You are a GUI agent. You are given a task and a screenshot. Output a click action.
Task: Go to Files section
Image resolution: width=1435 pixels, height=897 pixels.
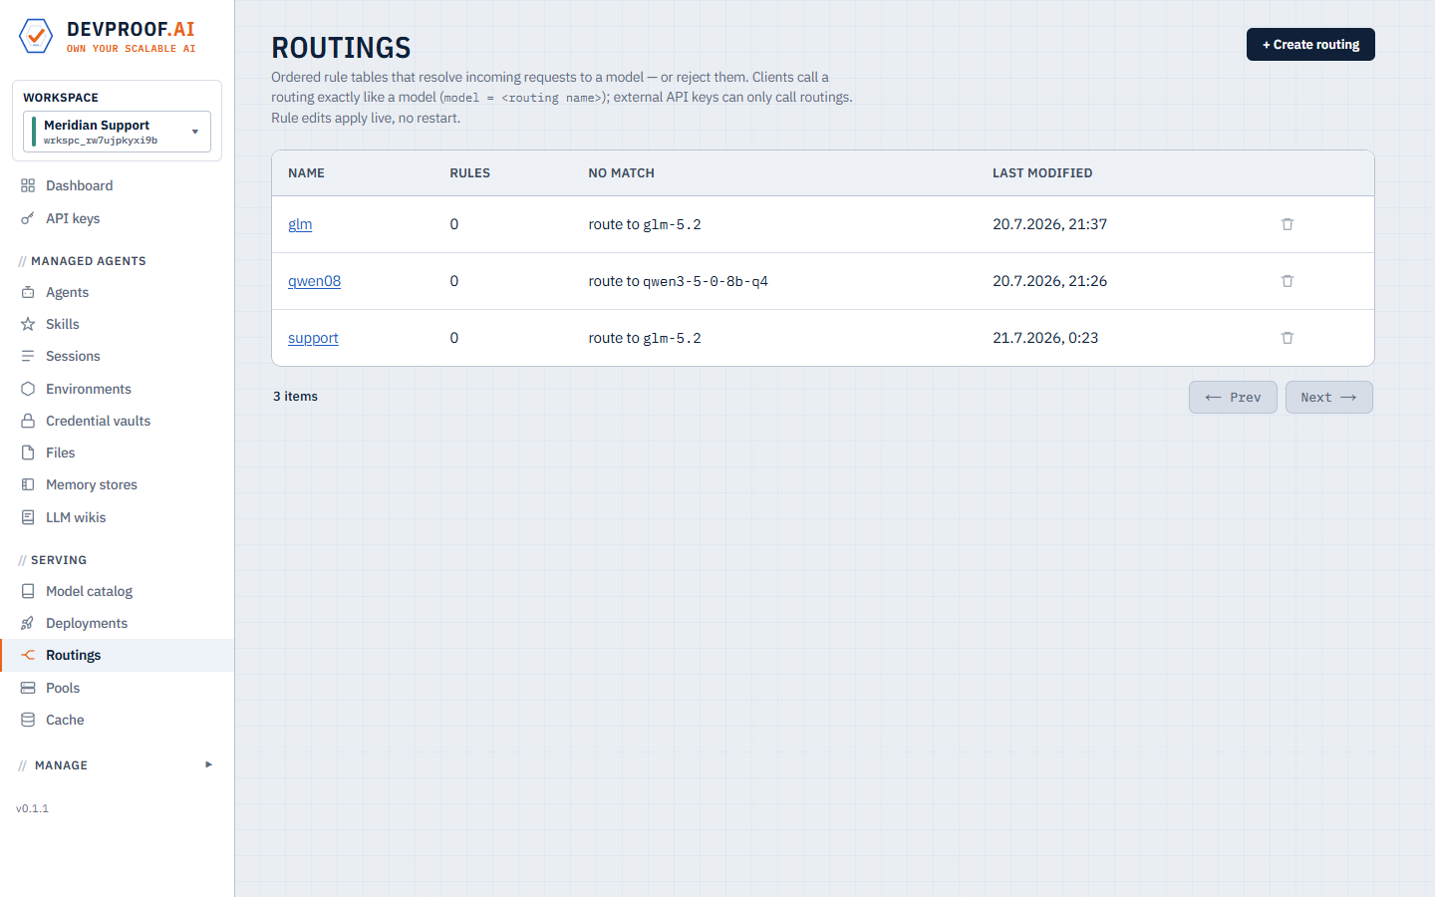pyautogui.click(x=117, y=452)
